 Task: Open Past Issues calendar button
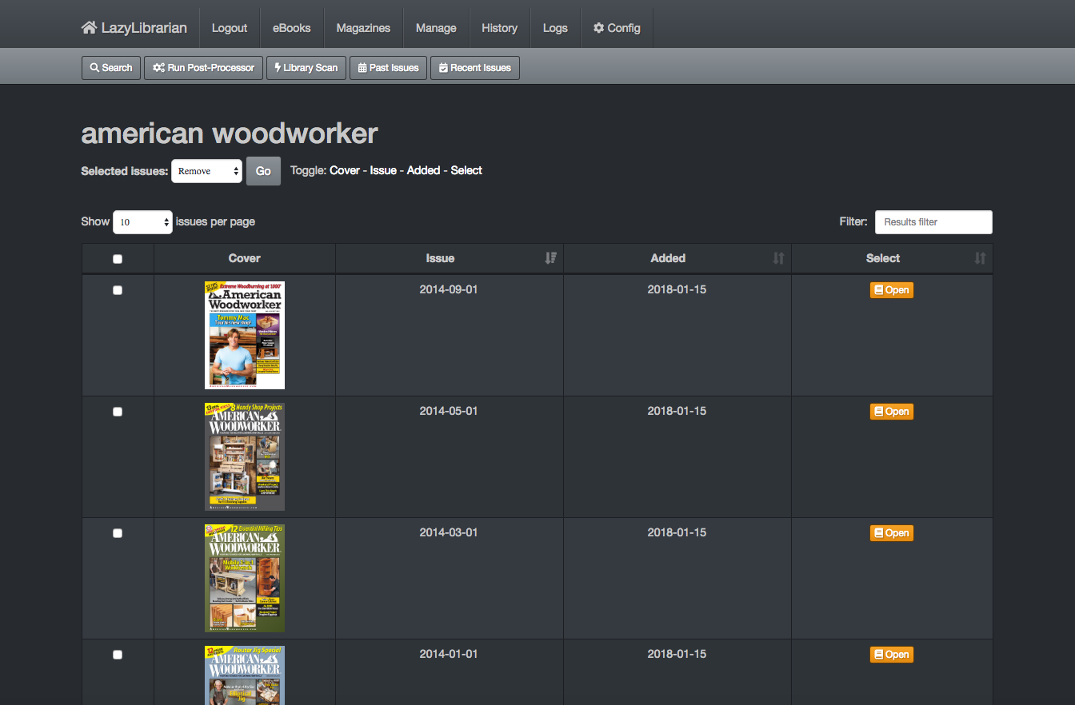[388, 68]
